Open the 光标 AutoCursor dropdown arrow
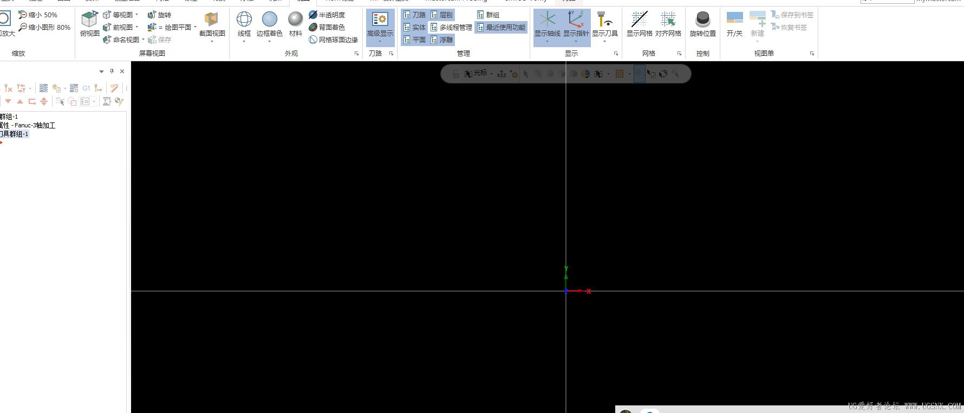Image resolution: width=964 pixels, height=413 pixels. [492, 74]
